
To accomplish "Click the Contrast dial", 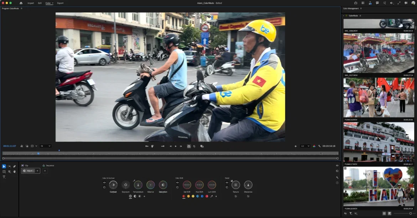I will coord(113,185).
